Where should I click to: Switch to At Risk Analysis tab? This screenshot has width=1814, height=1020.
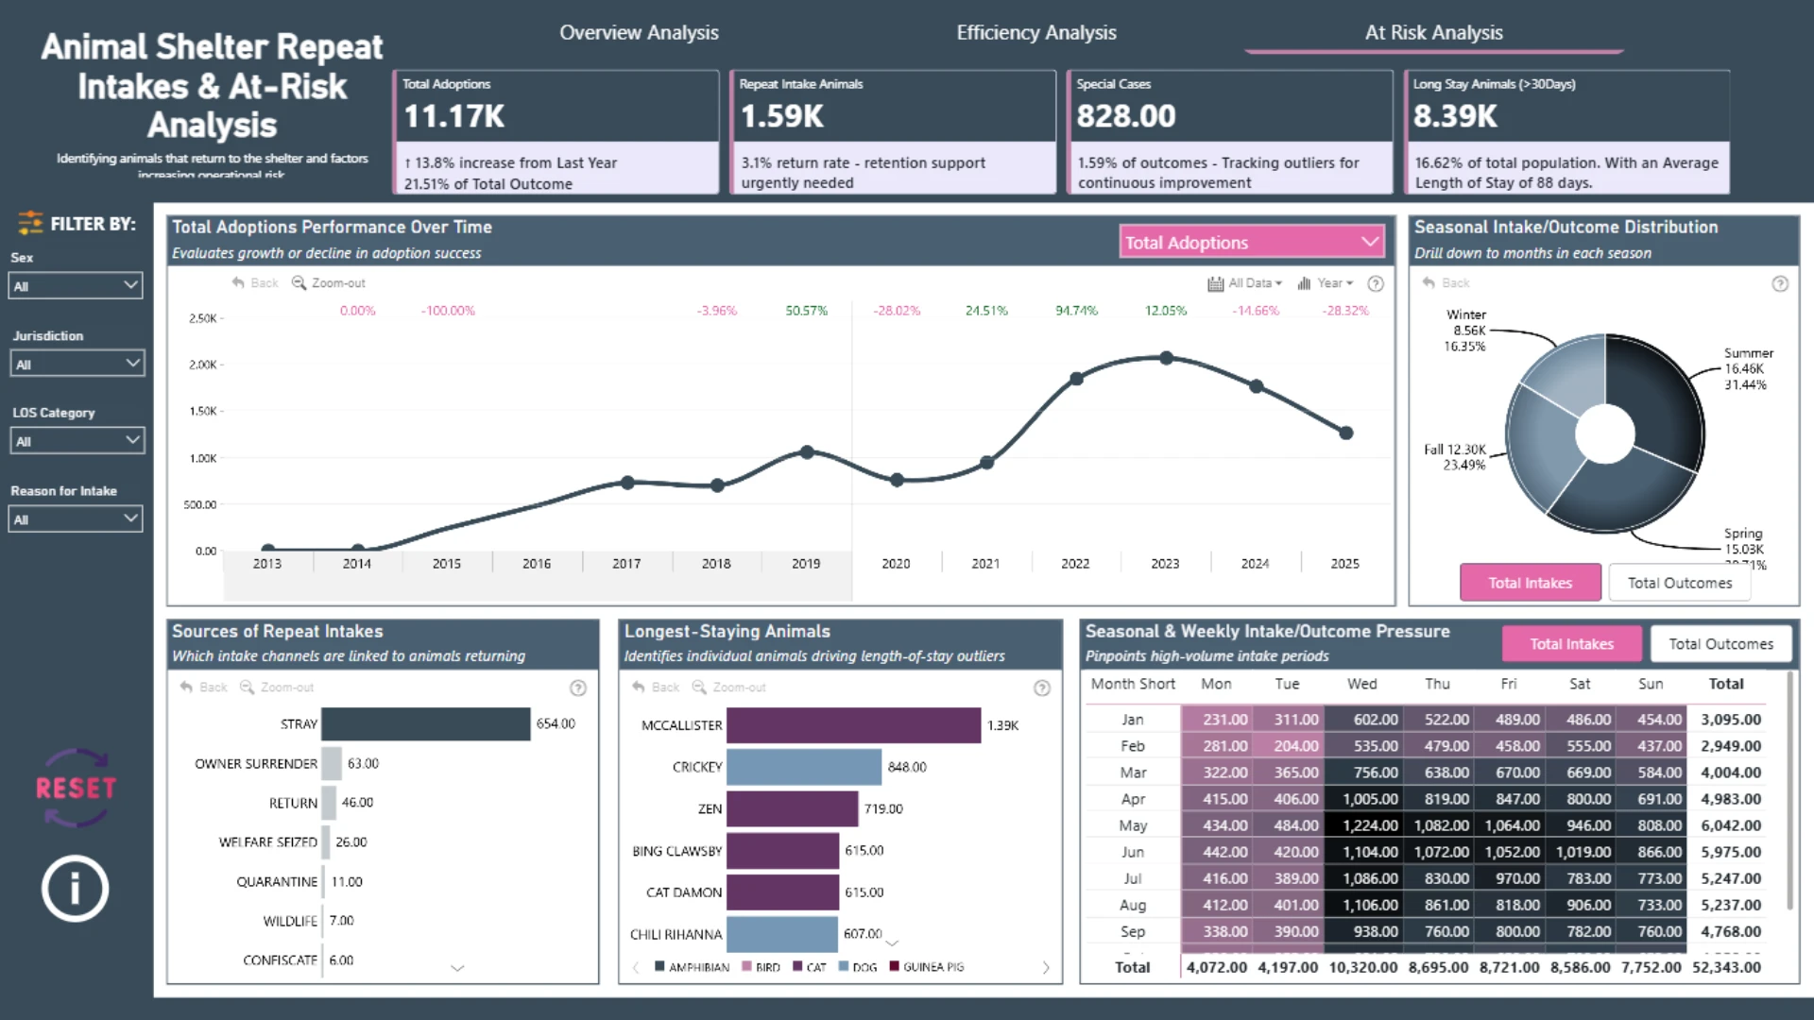coord(1433,33)
